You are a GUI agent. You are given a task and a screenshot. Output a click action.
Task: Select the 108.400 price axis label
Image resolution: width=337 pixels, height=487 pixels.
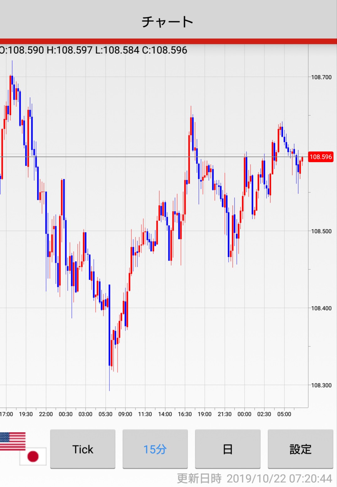(x=321, y=308)
